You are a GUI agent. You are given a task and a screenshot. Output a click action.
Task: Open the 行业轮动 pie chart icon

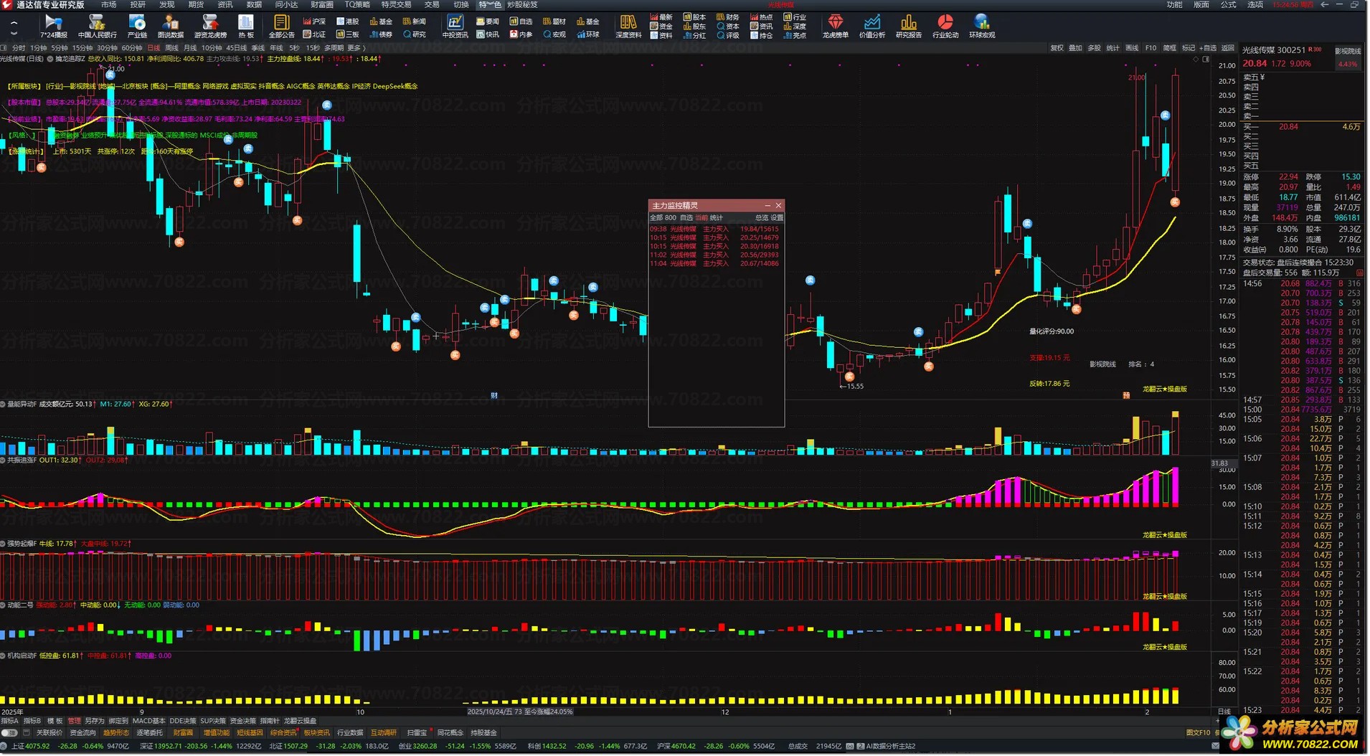945,26
